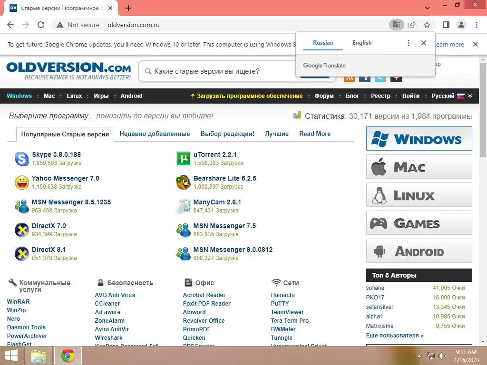487x365 pixels.
Task: Open translate popup options three-dot menu
Action: [409, 43]
